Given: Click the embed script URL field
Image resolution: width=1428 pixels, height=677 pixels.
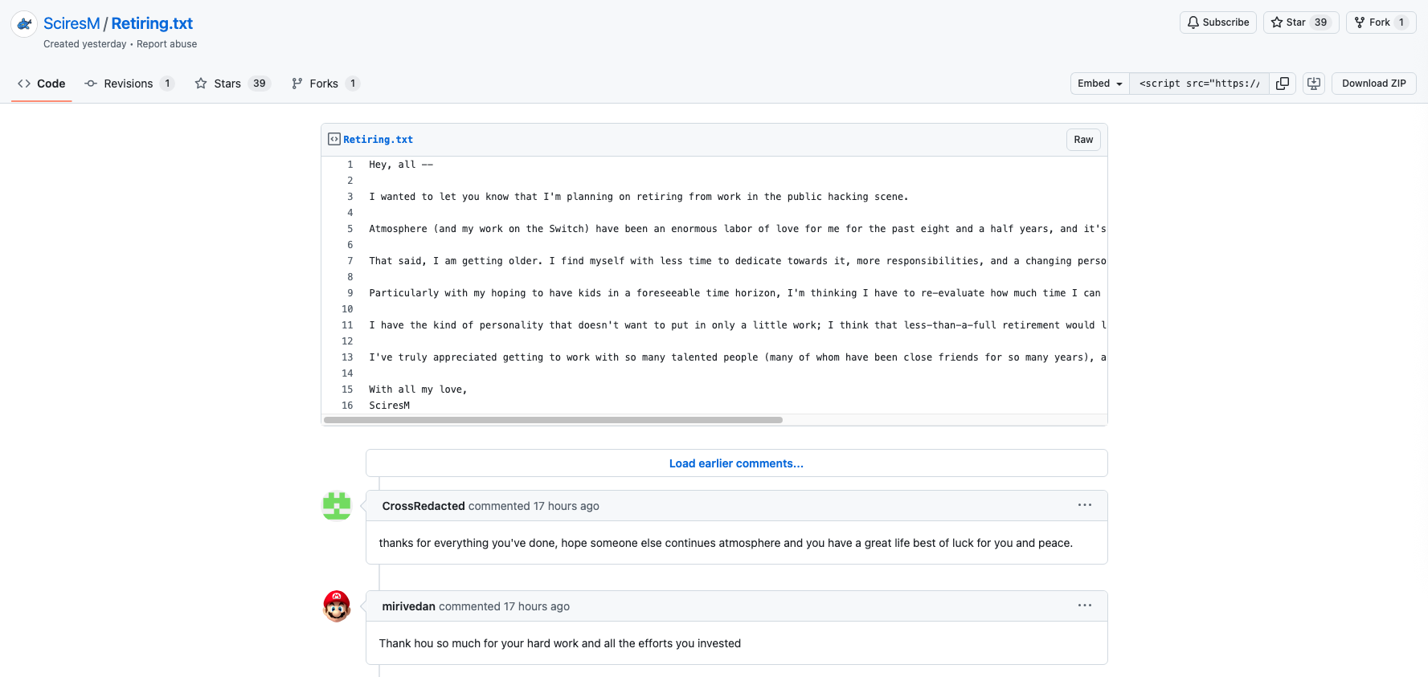Looking at the screenshot, I should (1199, 84).
